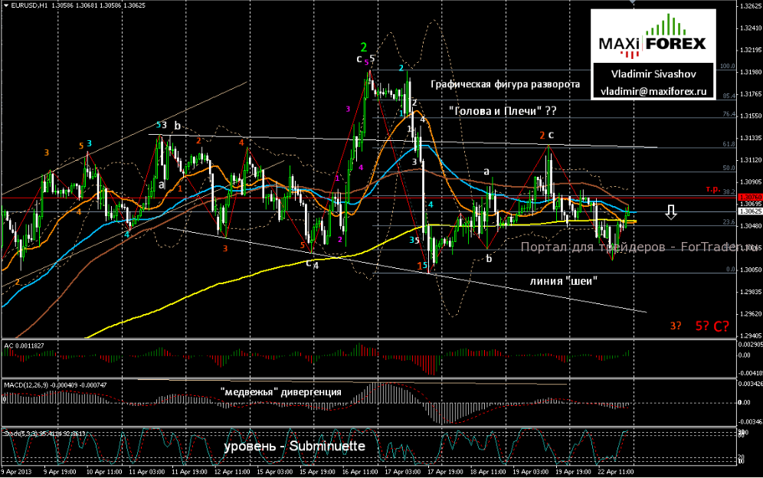Click the white hollow down arrow annotation

click(672, 212)
